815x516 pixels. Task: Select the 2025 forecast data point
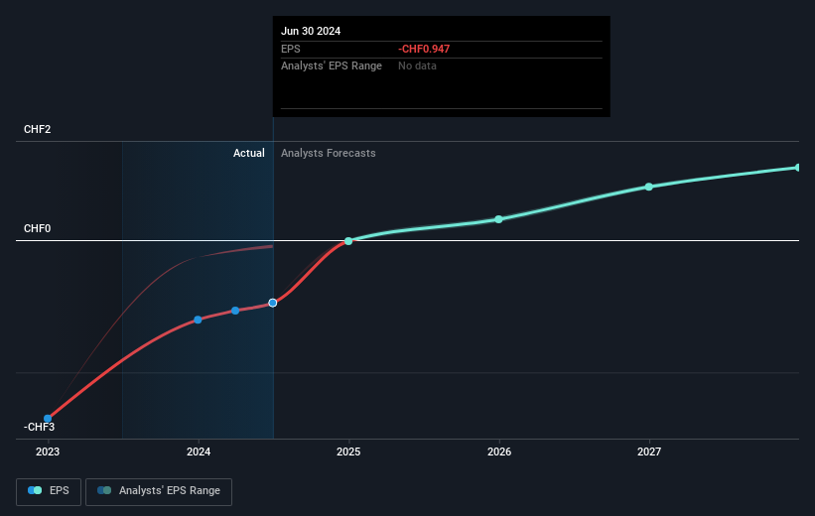click(348, 241)
